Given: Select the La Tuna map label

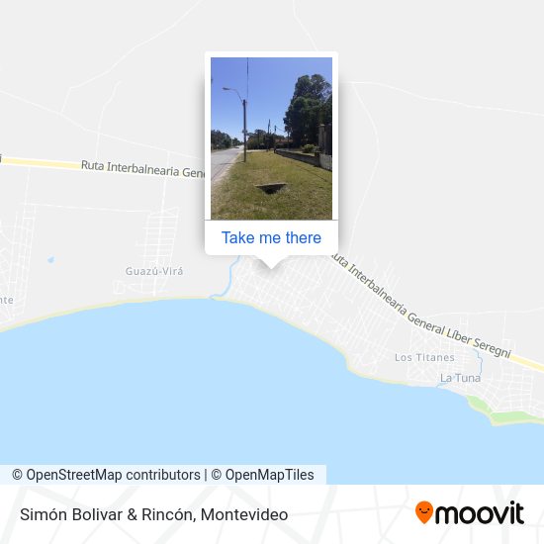Looking at the screenshot, I should coord(460,378).
